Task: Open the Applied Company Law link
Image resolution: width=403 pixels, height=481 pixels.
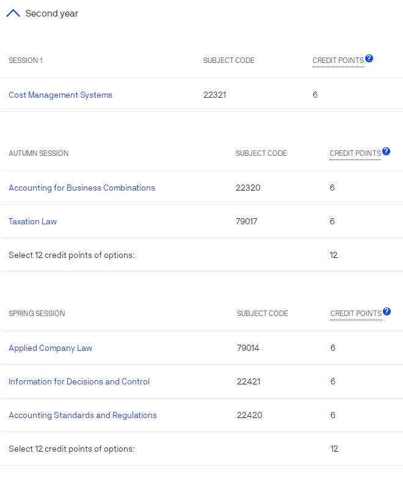Action: [51, 348]
